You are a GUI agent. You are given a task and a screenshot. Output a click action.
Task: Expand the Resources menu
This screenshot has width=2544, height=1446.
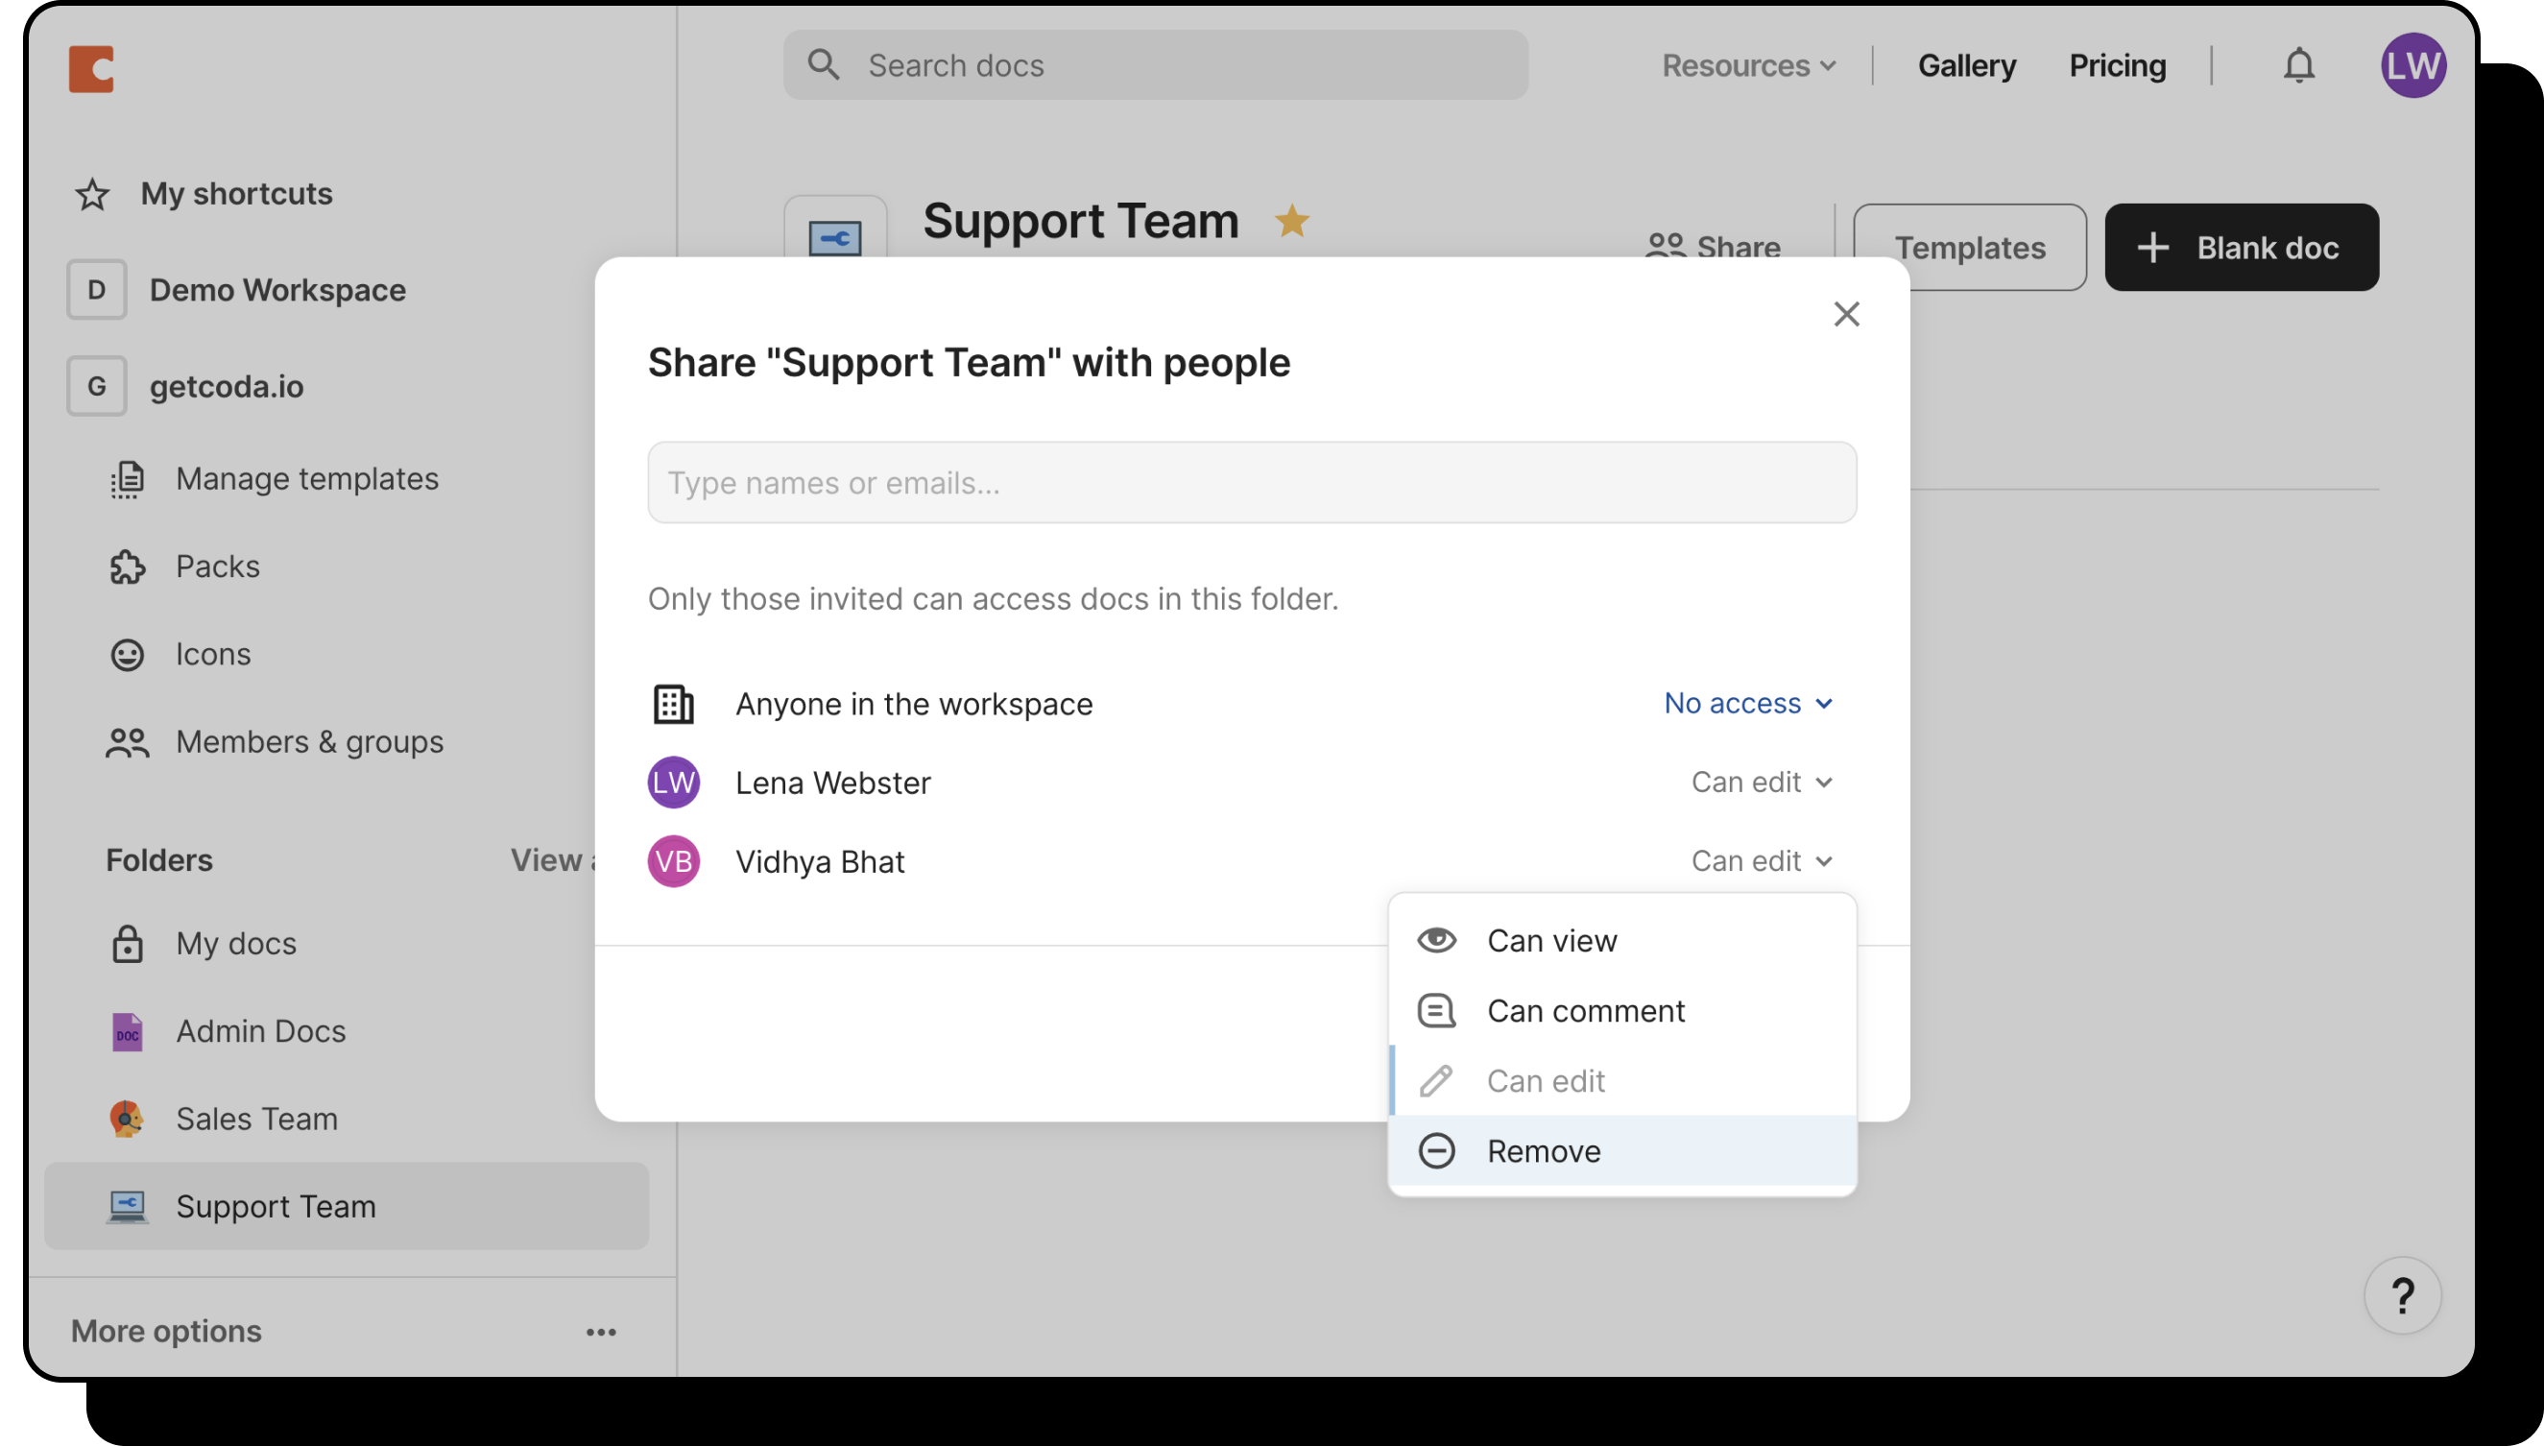click(1747, 65)
